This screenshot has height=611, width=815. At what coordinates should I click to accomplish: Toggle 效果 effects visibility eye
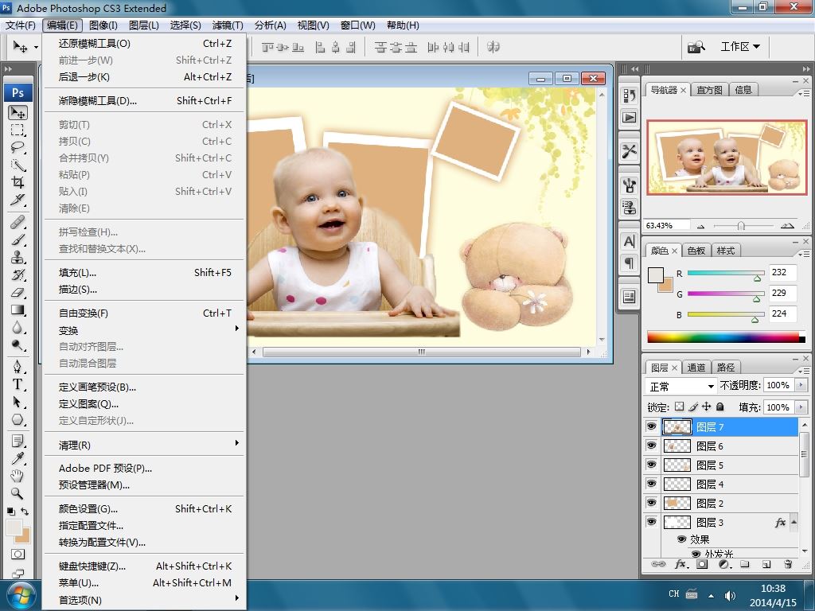[681, 539]
